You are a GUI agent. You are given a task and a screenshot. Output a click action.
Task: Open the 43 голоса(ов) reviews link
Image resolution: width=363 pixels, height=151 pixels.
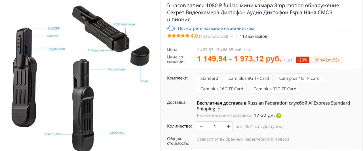point(214,36)
